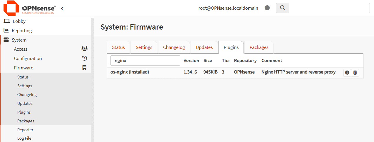Click the Lobby laptop icon
The width and height of the screenshot is (374, 142).
(x=6, y=21)
